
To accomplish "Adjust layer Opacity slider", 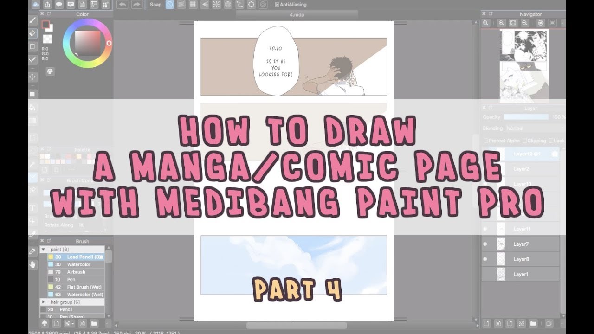I will (526, 117).
